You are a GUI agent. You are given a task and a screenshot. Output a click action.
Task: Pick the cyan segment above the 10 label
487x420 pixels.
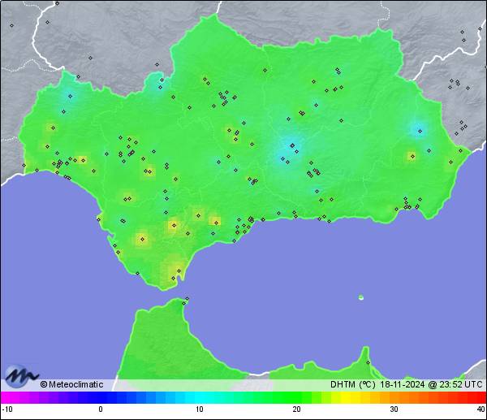(200, 397)
